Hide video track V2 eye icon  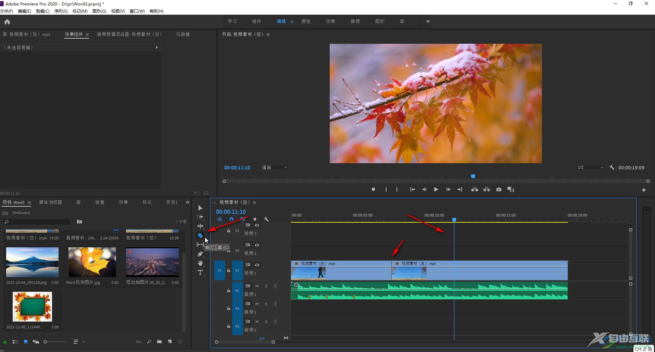coord(257,245)
